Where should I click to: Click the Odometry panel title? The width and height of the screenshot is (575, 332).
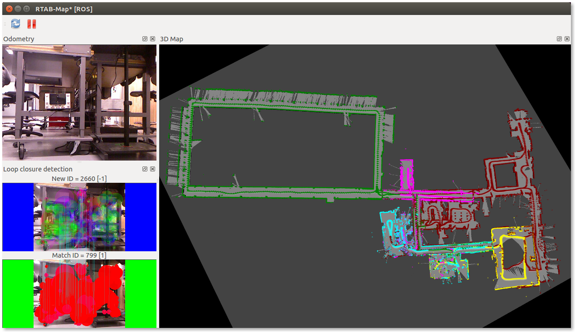coord(19,39)
